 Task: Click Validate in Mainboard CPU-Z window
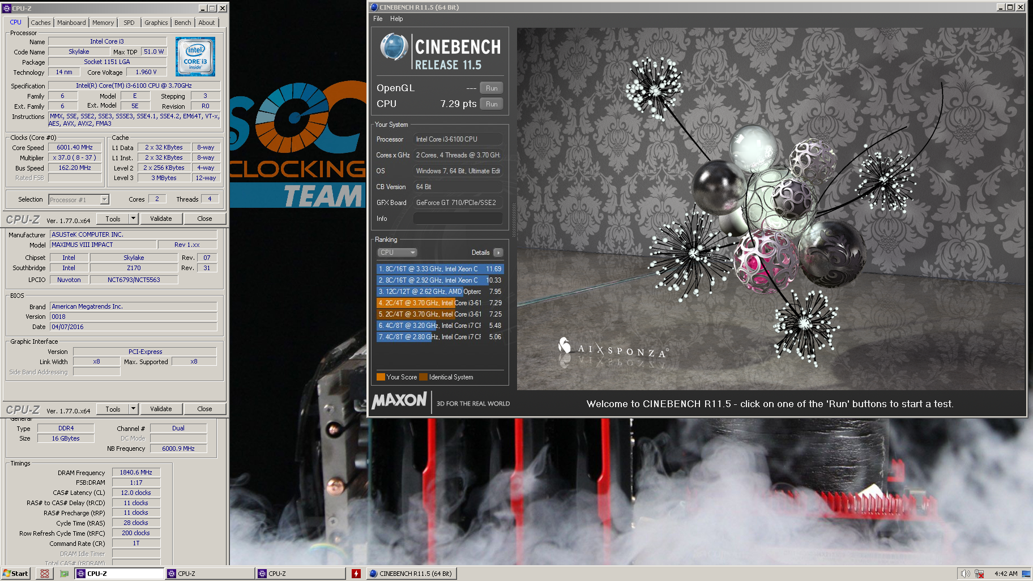pos(161,409)
